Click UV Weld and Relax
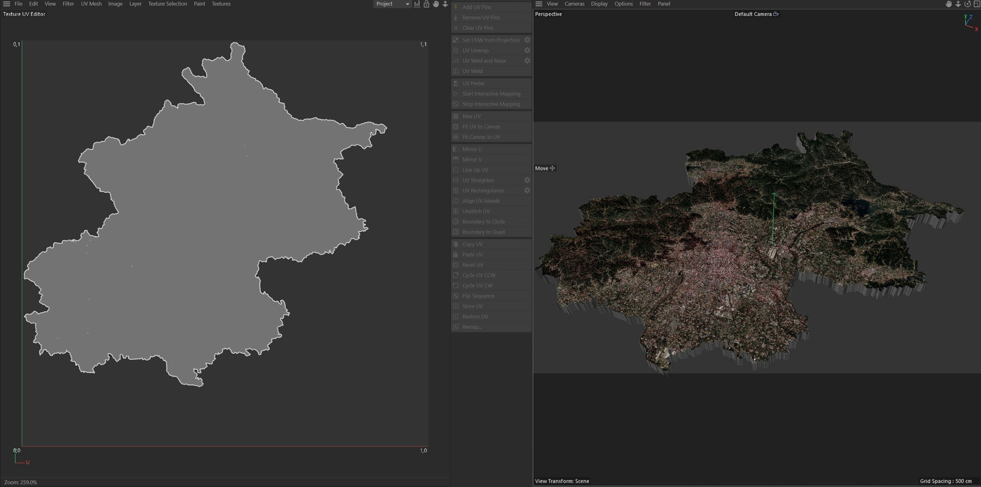 [487, 61]
